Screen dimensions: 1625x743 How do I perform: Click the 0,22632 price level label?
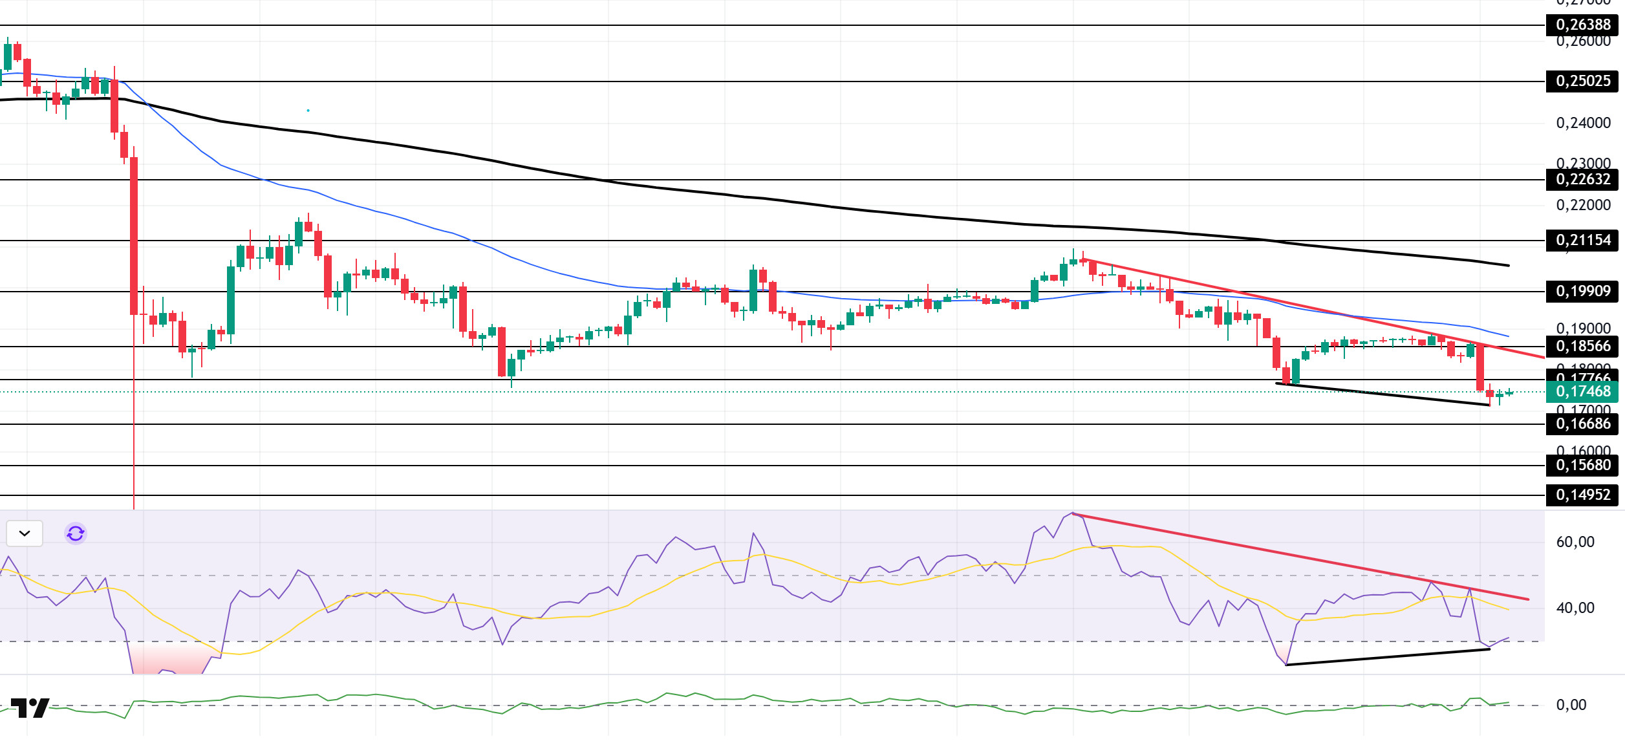click(1582, 179)
